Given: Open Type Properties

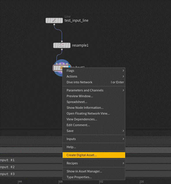Looking at the screenshot, I should pos(94,177).
